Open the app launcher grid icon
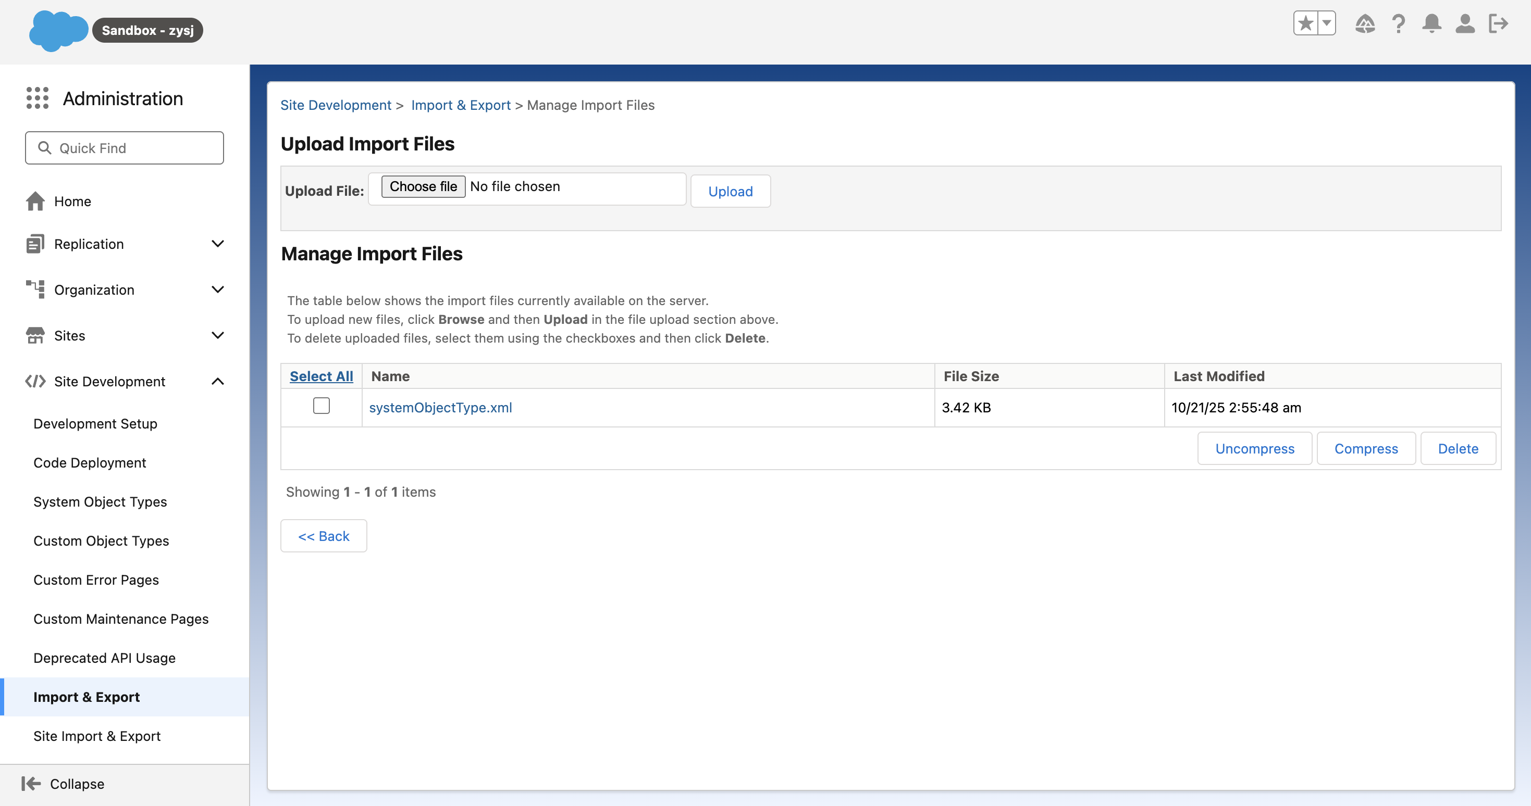This screenshot has height=806, width=1531. click(37, 98)
